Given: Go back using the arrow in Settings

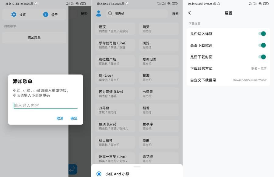Looking at the screenshot, I should pyautogui.click(x=190, y=13).
